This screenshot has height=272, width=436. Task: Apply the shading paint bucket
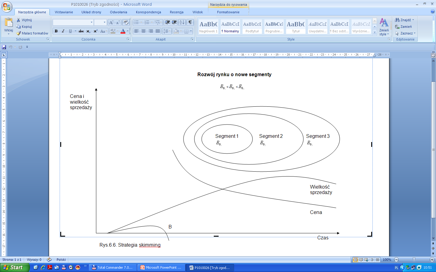point(176,31)
